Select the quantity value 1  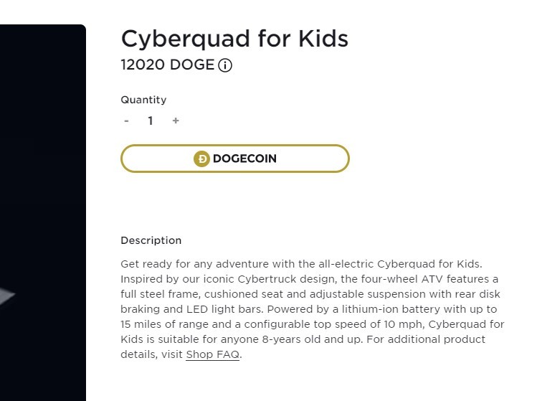coord(151,121)
